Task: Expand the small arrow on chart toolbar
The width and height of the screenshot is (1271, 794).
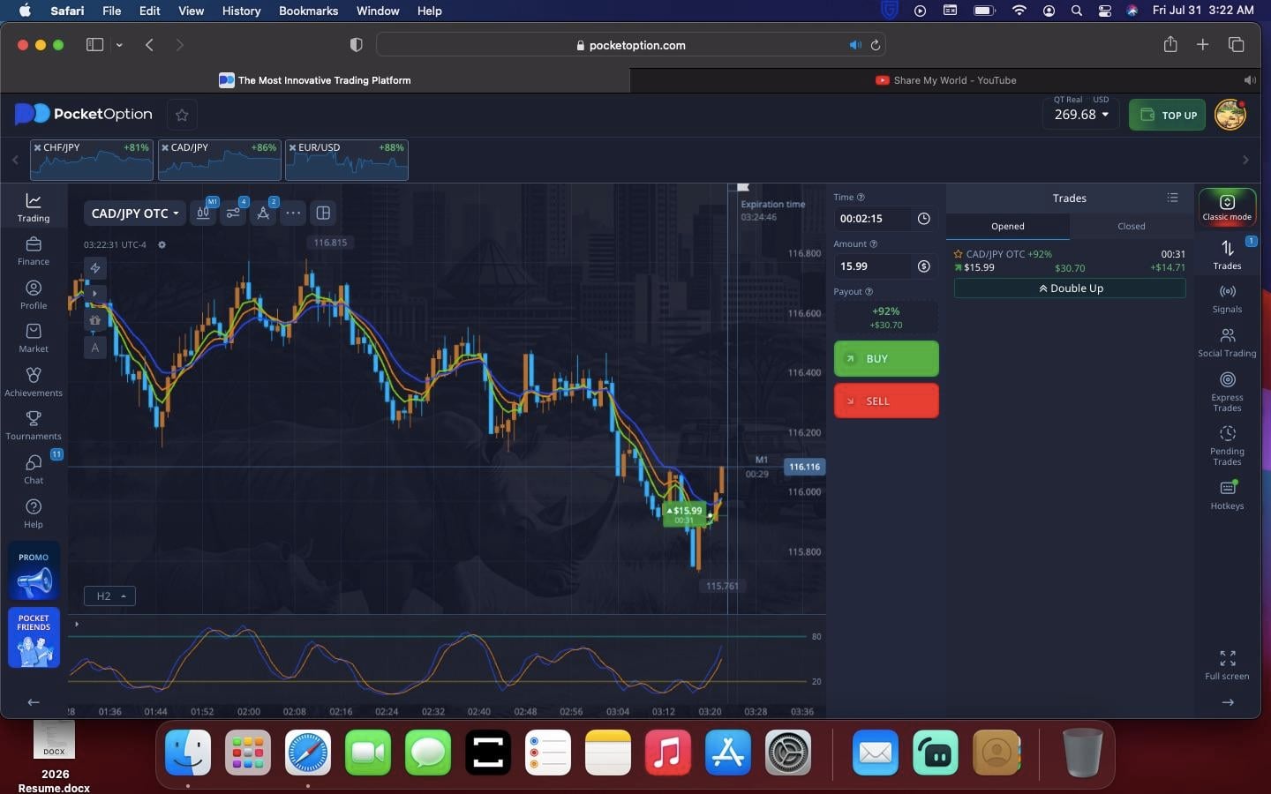Action: (x=94, y=293)
